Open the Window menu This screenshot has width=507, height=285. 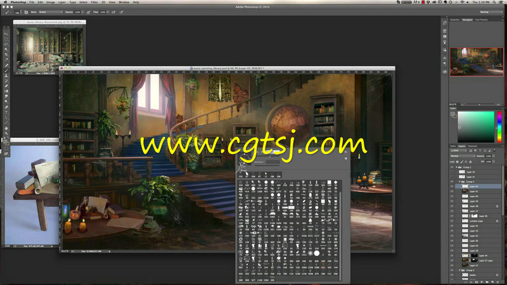124,2
